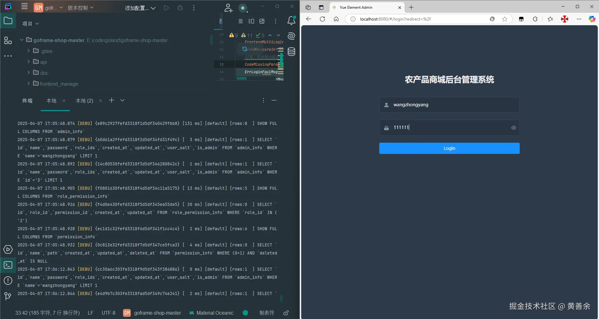Collapse the goframe-shop-master root folder
599x319 pixels.
pos(22,40)
